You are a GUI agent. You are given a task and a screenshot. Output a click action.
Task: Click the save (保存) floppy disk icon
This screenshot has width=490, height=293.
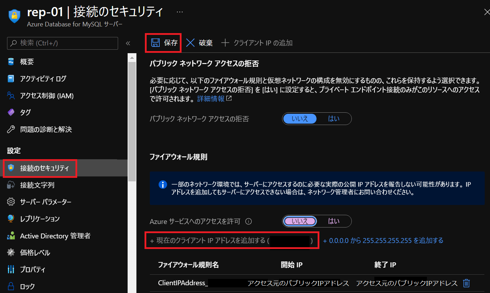point(155,43)
